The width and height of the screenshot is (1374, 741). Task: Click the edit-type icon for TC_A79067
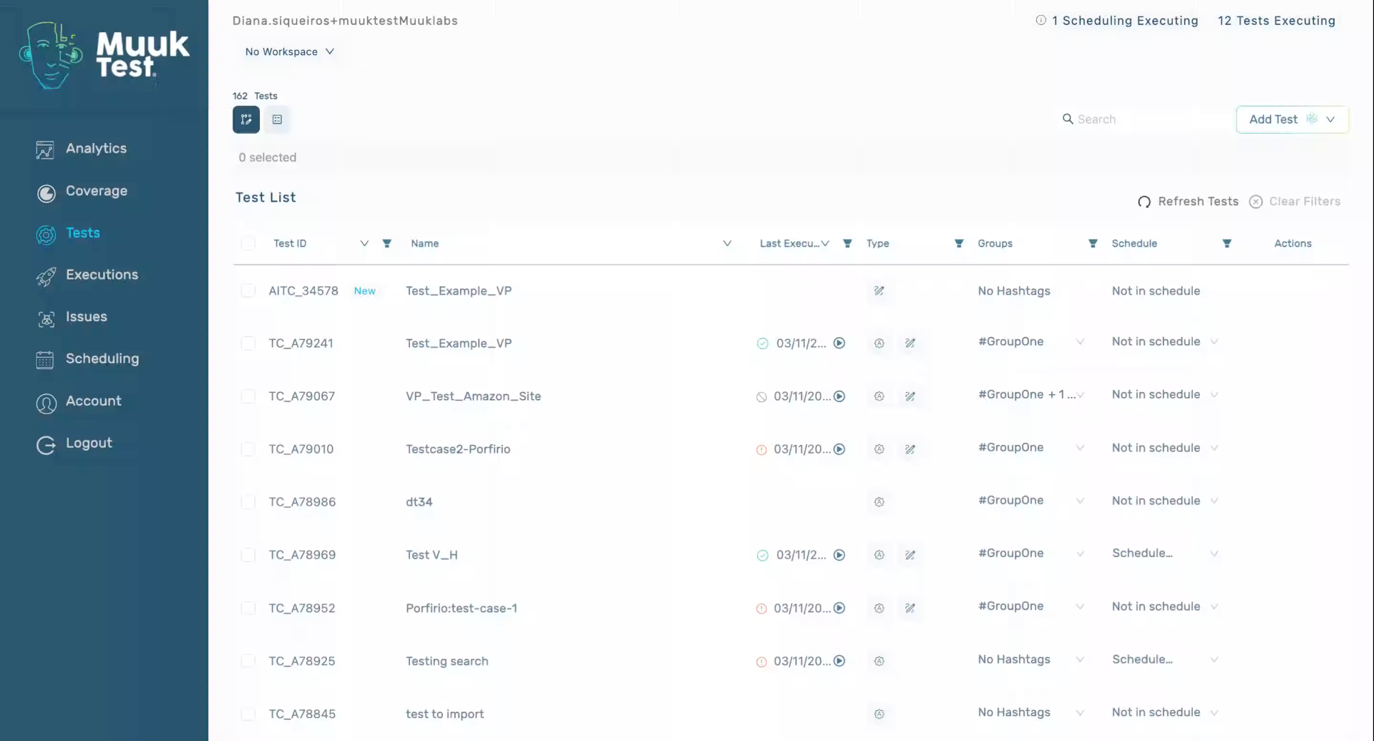click(910, 396)
